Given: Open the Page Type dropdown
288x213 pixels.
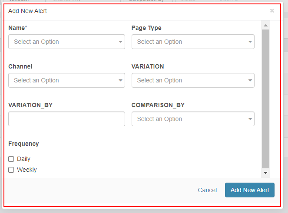Looking at the screenshot, I should [x=193, y=42].
